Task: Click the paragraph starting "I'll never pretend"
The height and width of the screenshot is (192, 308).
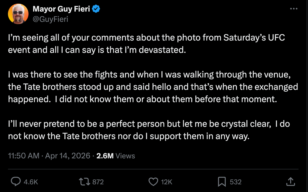Action: [x=149, y=130]
